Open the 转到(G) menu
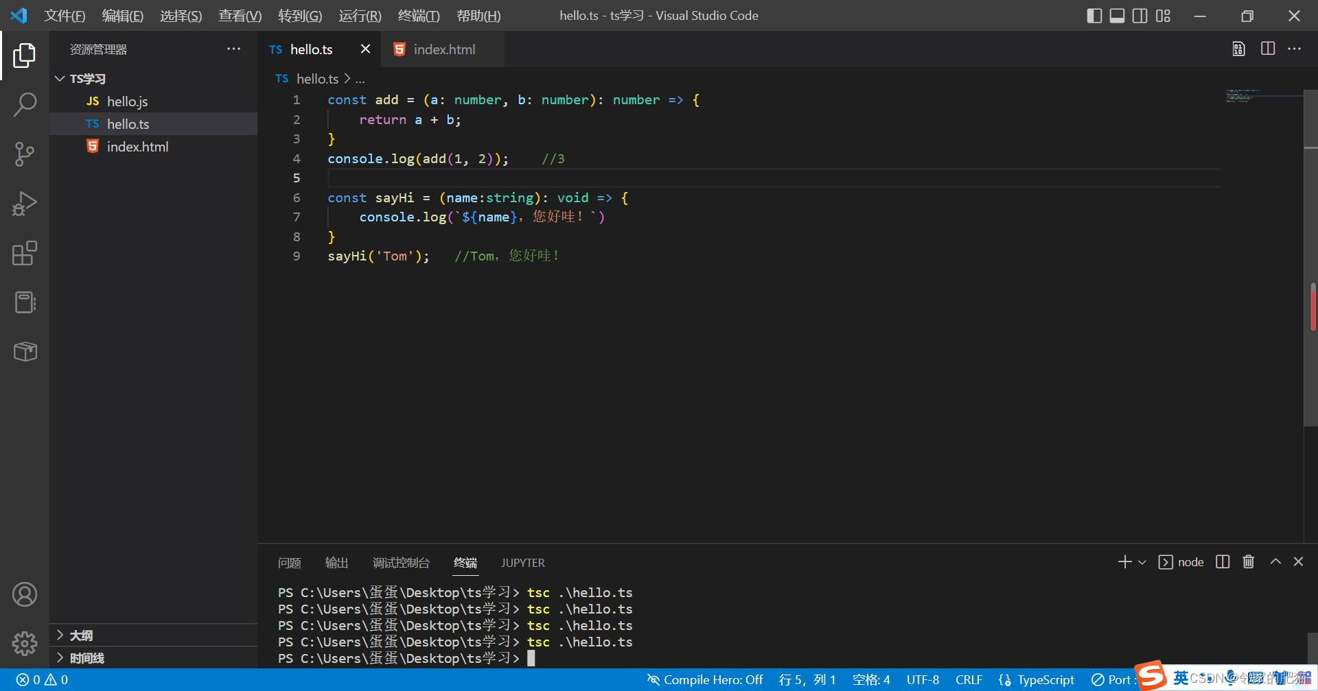The height and width of the screenshot is (691, 1318). [x=299, y=16]
